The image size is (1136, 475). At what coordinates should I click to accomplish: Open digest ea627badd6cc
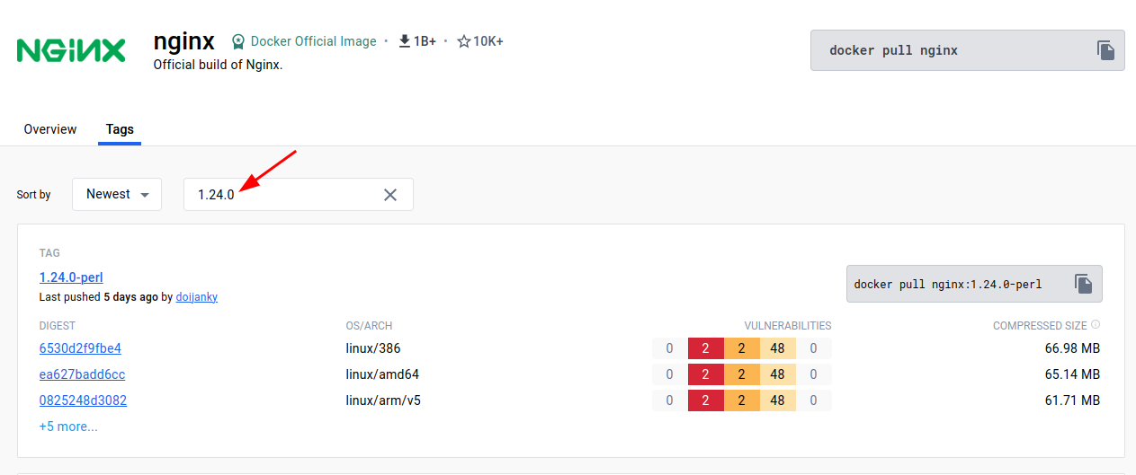click(82, 374)
